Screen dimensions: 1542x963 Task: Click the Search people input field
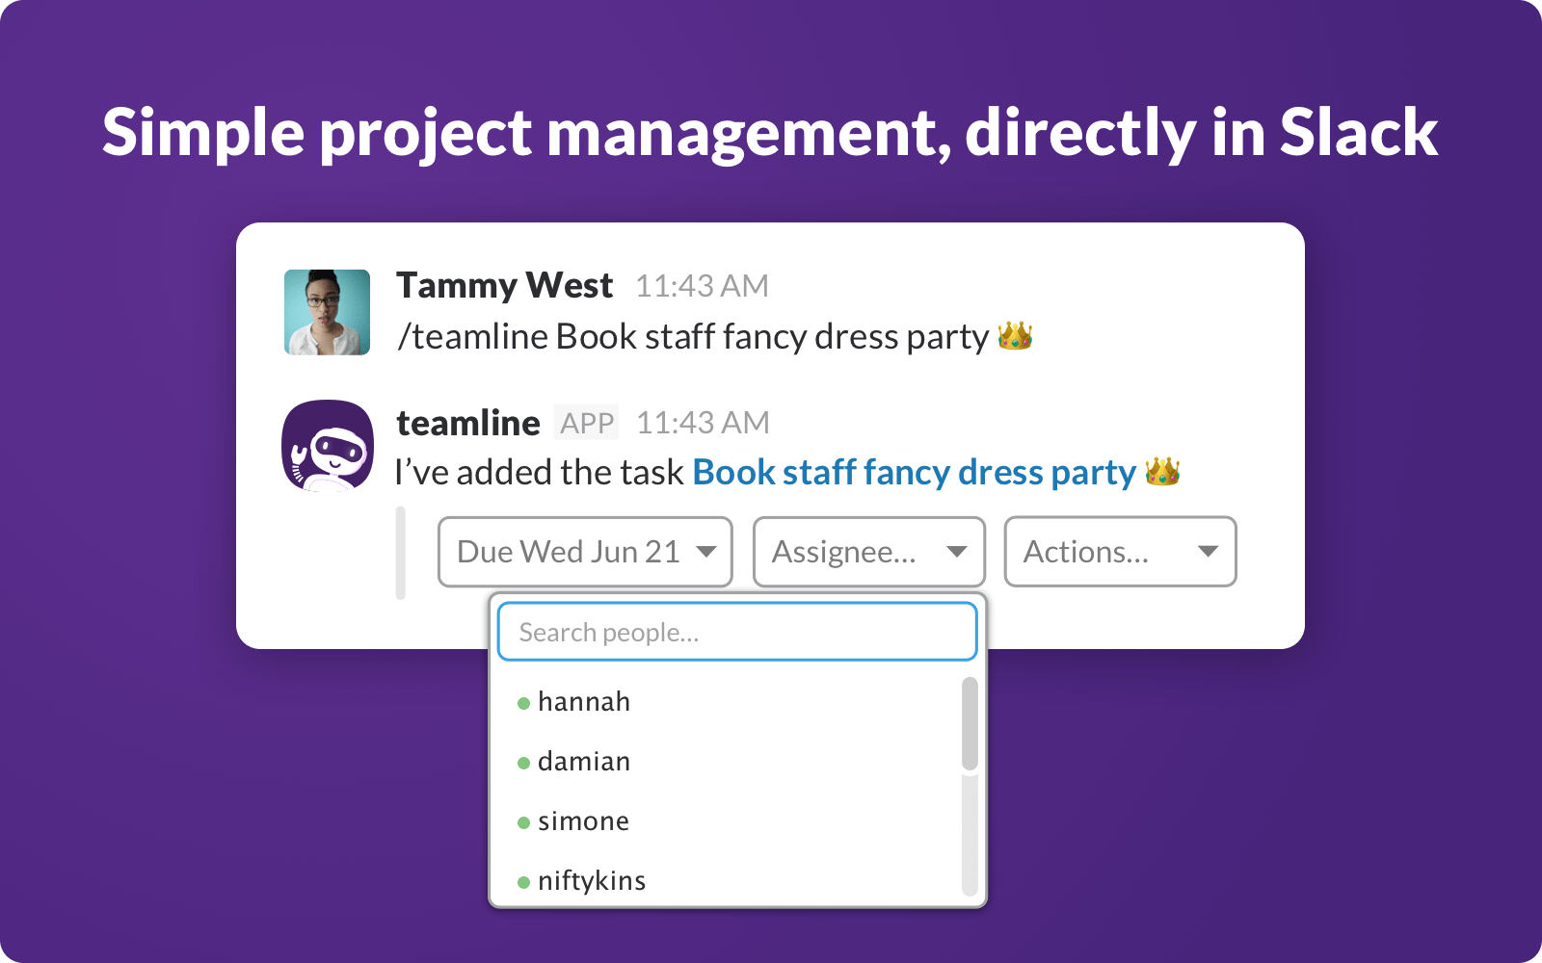(x=737, y=632)
